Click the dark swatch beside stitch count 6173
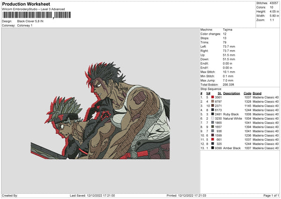The image size is (281, 199). [213, 110]
